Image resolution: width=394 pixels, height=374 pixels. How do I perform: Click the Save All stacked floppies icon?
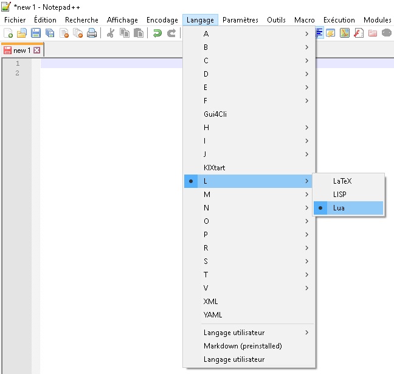[50, 33]
